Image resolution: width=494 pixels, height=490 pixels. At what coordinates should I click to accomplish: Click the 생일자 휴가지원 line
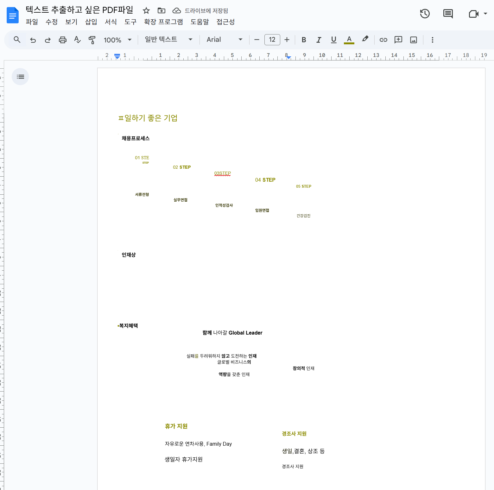click(x=184, y=459)
